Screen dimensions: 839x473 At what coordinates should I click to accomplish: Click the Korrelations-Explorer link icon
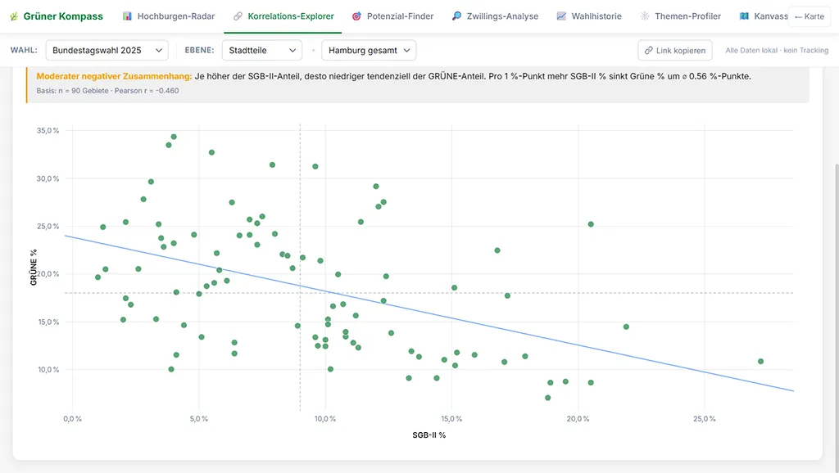pos(238,16)
